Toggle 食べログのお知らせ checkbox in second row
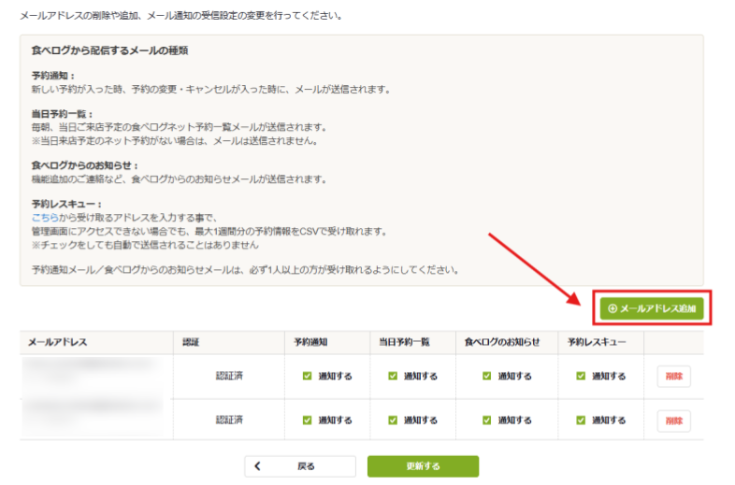Screen dimensions: 735x485 pos(486,421)
